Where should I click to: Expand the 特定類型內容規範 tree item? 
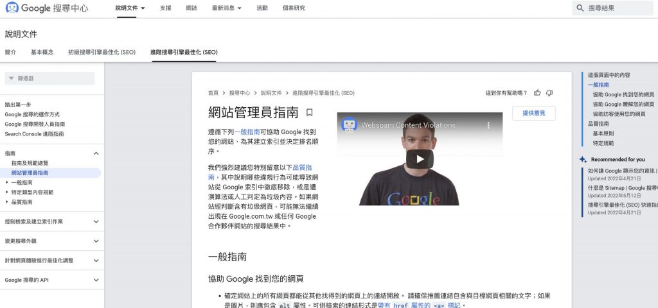coord(7,193)
